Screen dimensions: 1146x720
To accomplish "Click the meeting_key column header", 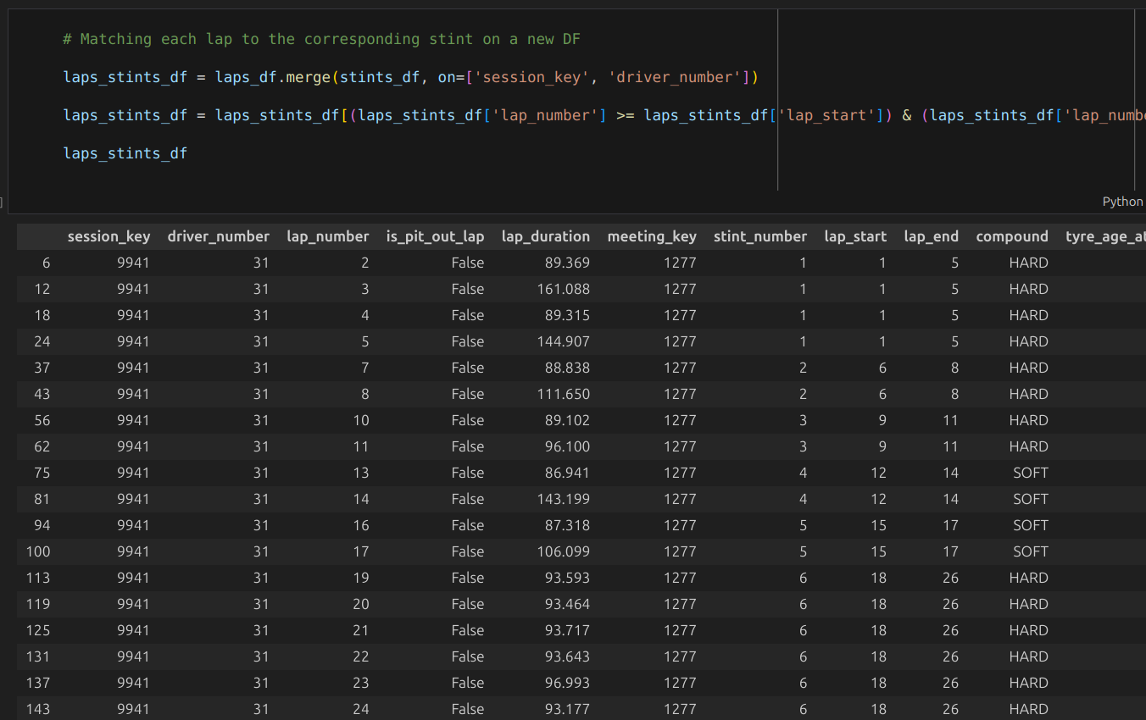I will coord(652,236).
